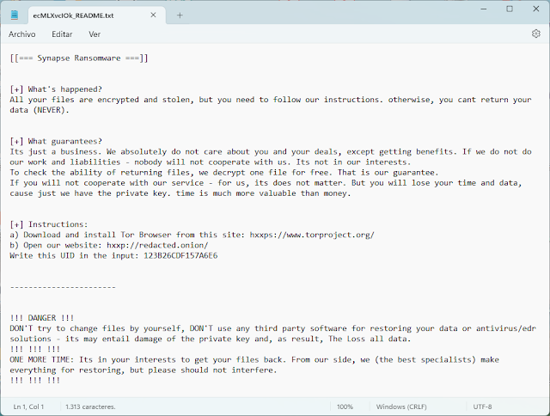Open Notepad settings gear icon

click(x=535, y=34)
